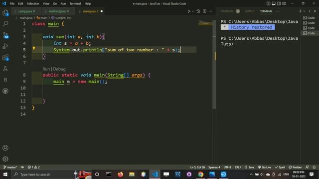Open the Selection menu
319x179 pixels.
tap(33, 3)
